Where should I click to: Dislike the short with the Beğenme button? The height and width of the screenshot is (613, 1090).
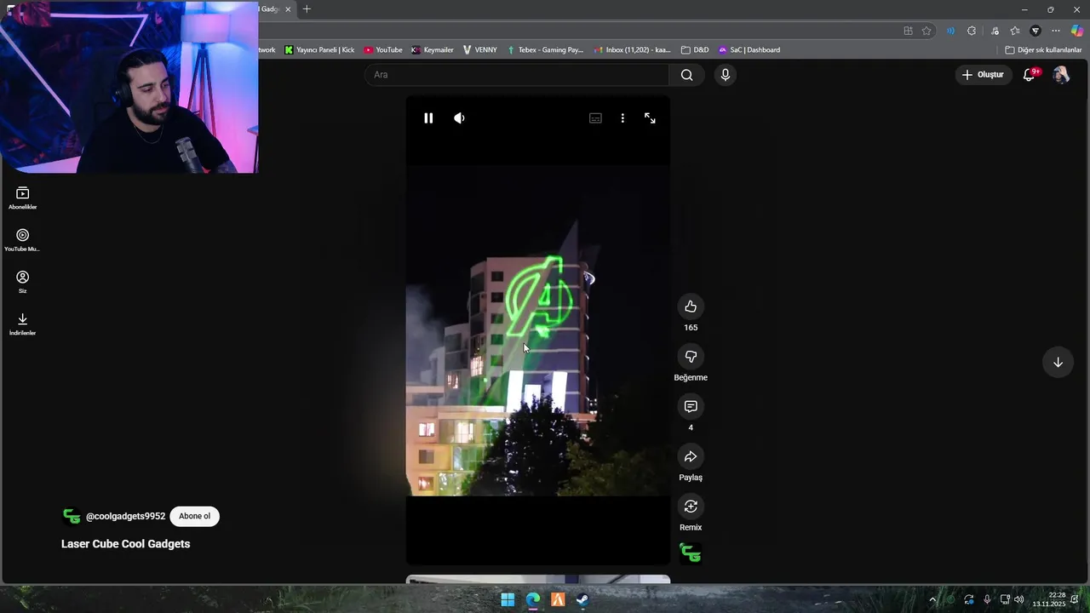click(x=691, y=357)
